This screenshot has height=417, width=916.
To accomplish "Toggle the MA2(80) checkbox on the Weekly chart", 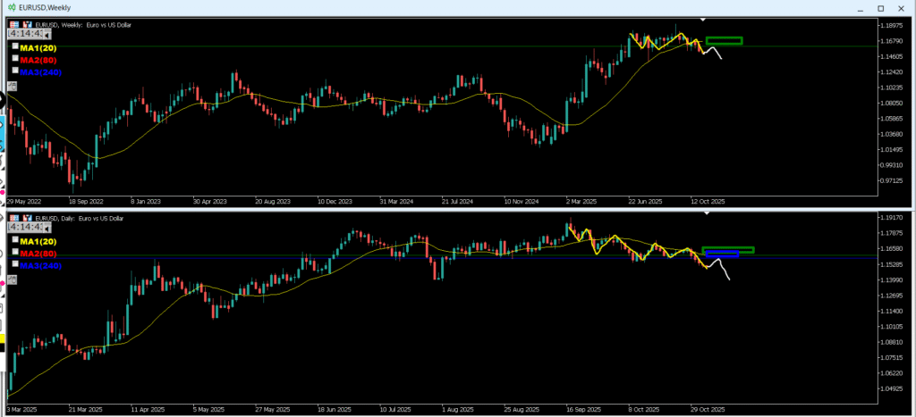I will [x=14, y=59].
